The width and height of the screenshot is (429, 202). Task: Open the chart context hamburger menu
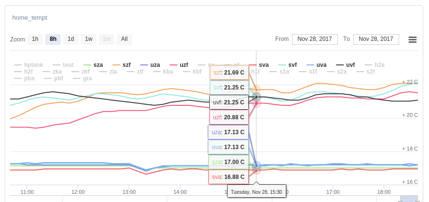point(412,39)
